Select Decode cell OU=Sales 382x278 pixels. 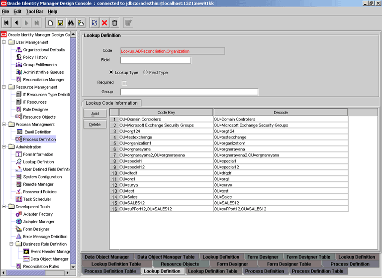pos(281,197)
